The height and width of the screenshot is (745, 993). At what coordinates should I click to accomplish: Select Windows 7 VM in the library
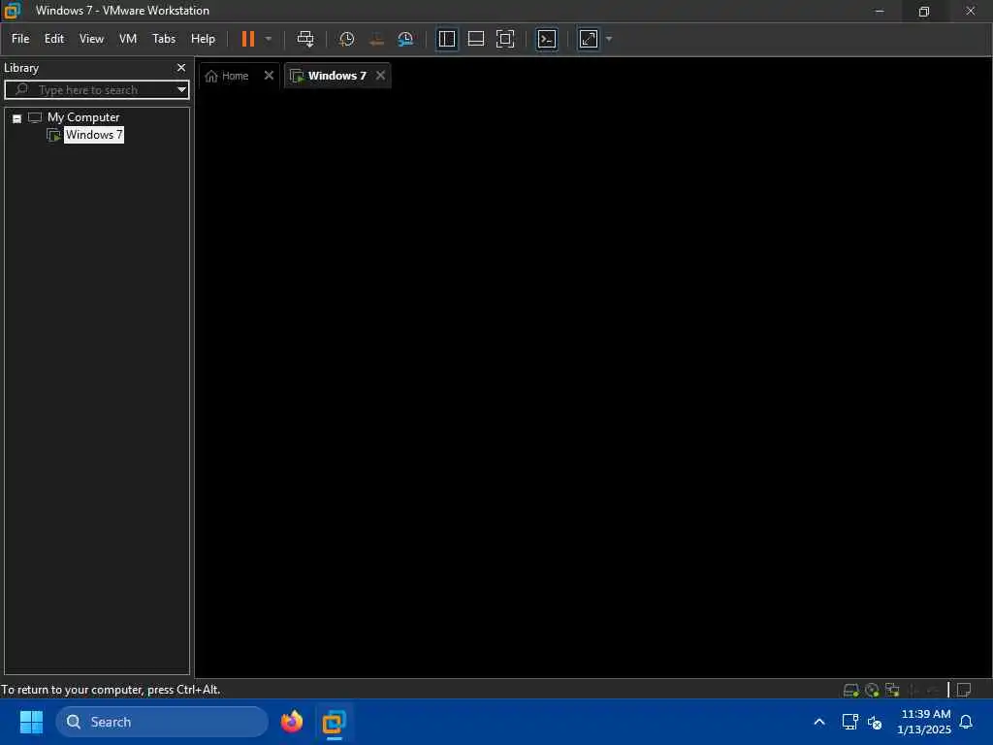point(94,135)
